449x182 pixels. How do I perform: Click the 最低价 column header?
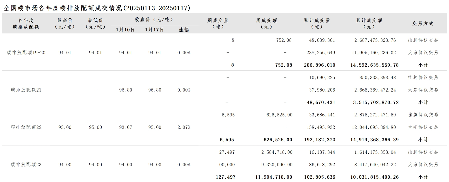click(x=95, y=23)
